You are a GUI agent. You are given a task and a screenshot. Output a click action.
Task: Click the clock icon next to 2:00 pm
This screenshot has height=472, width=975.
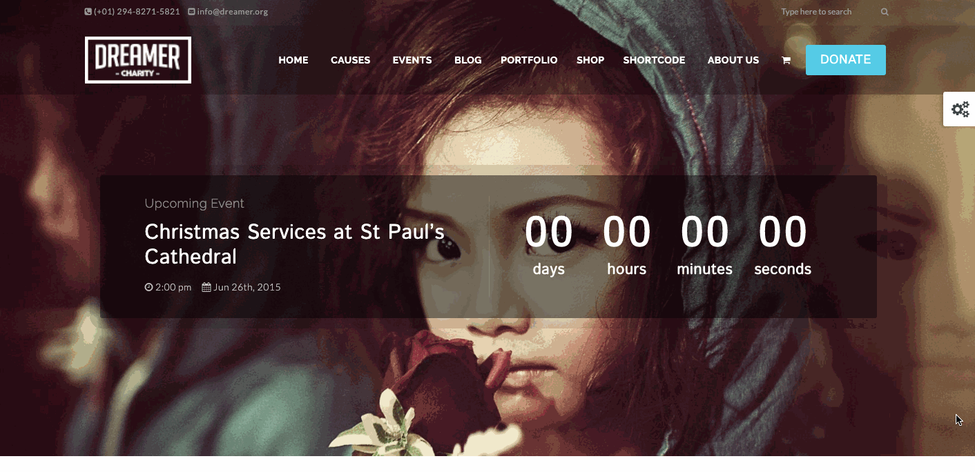(x=148, y=287)
